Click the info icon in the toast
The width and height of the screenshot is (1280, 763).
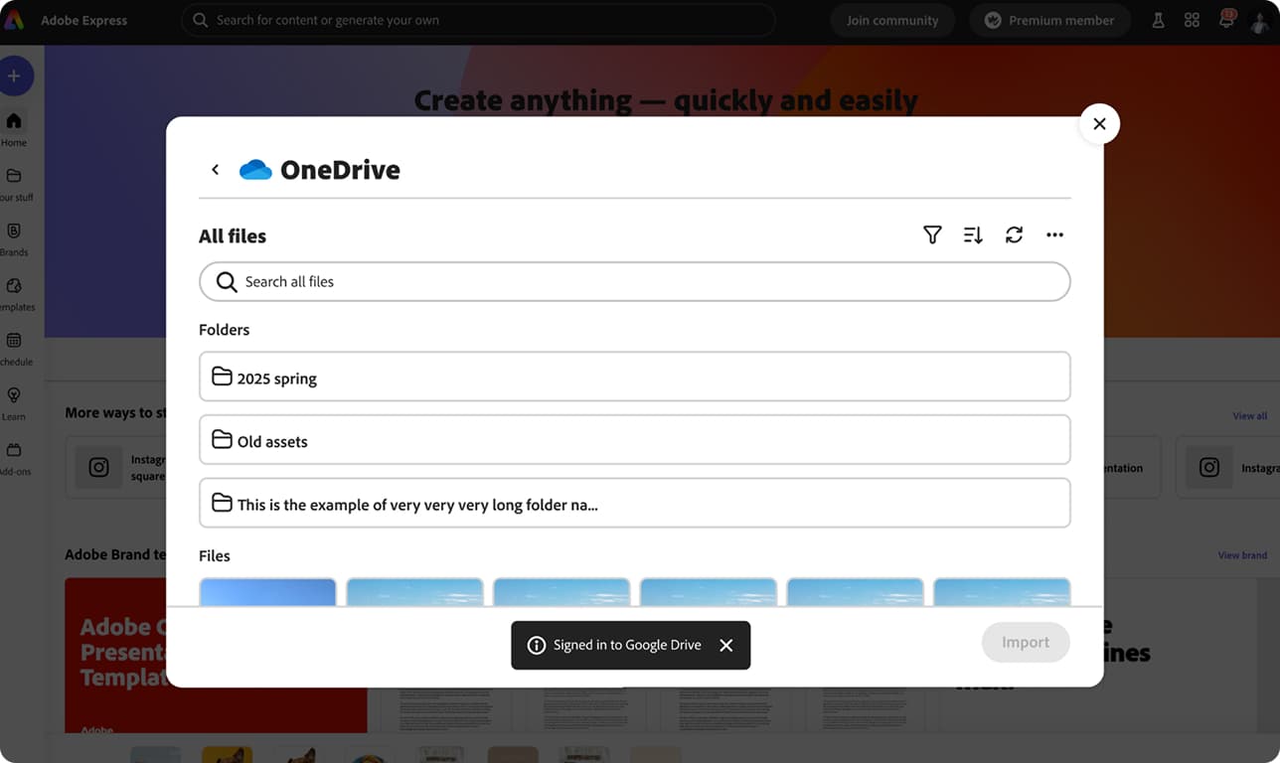537,646
